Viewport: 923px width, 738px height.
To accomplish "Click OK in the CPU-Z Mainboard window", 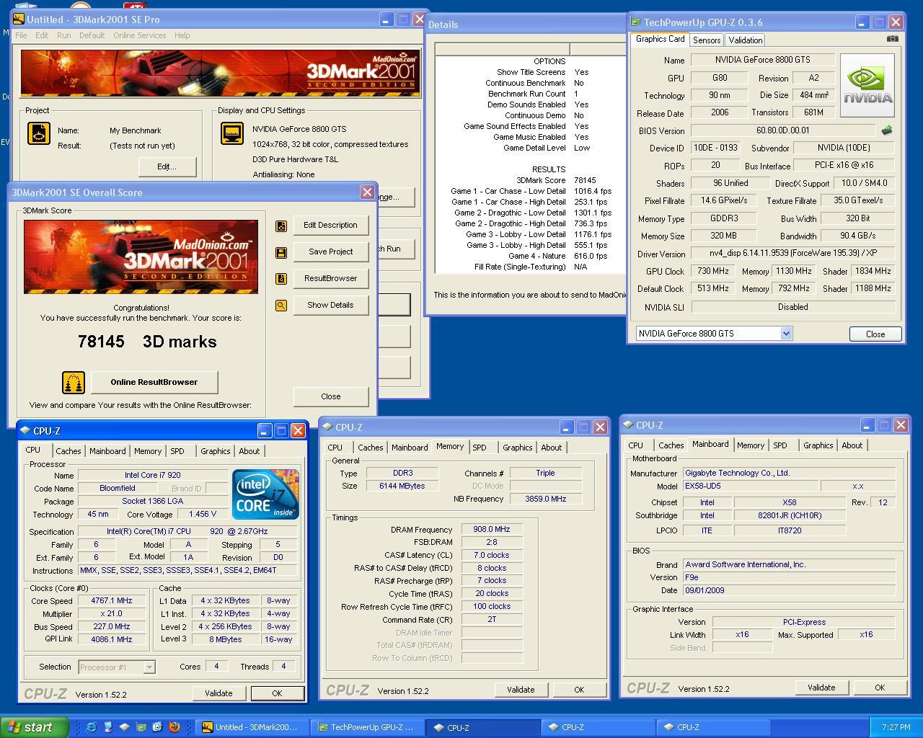I will coord(879,688).
